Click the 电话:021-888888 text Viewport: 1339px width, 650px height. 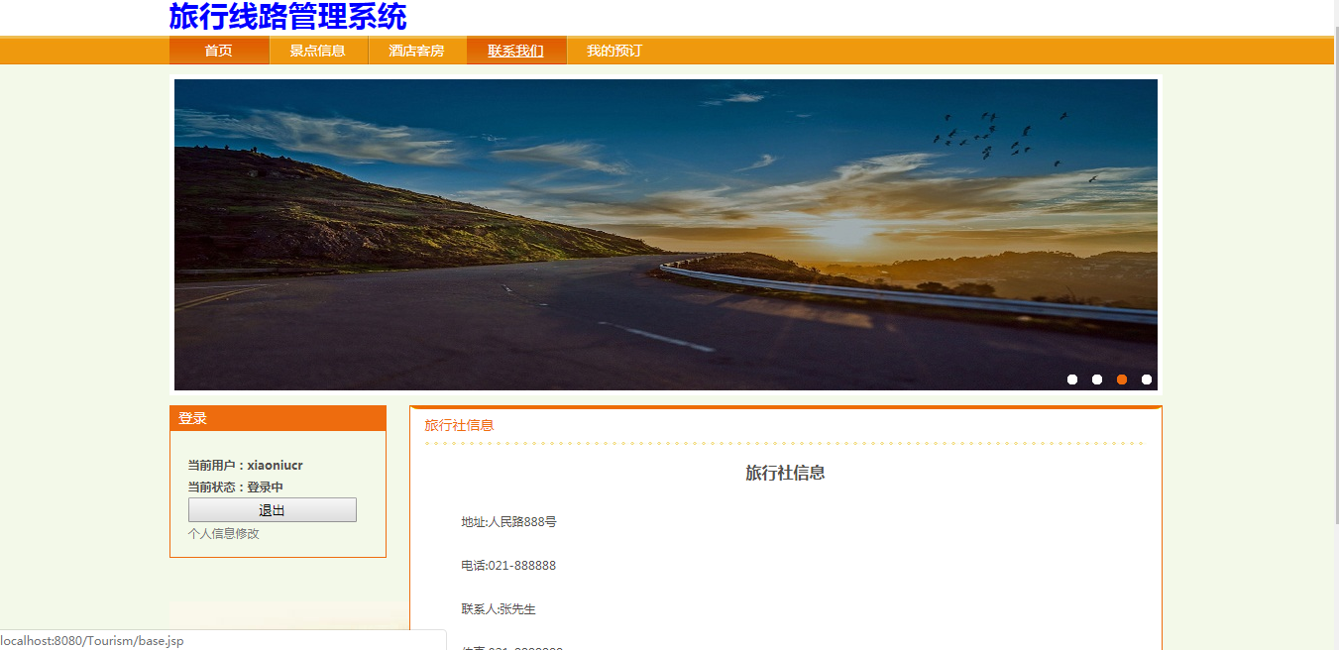(508, 565)
